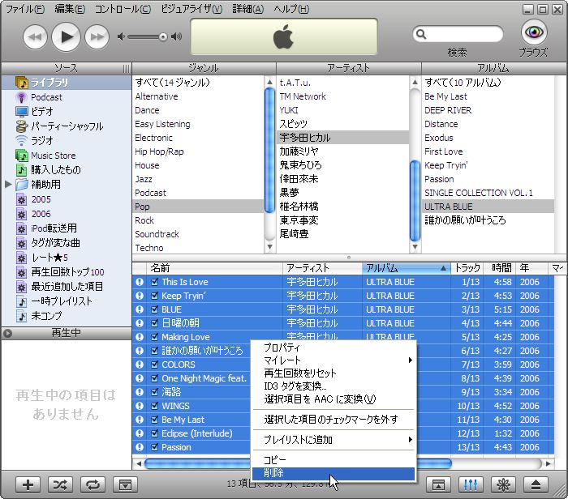Select the Party Shuffle source

[x=67, y=126]
